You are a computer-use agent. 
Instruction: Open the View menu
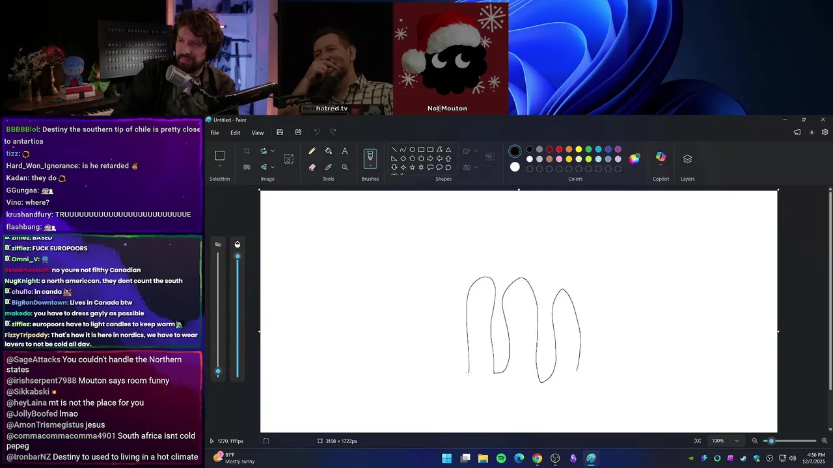258,133
